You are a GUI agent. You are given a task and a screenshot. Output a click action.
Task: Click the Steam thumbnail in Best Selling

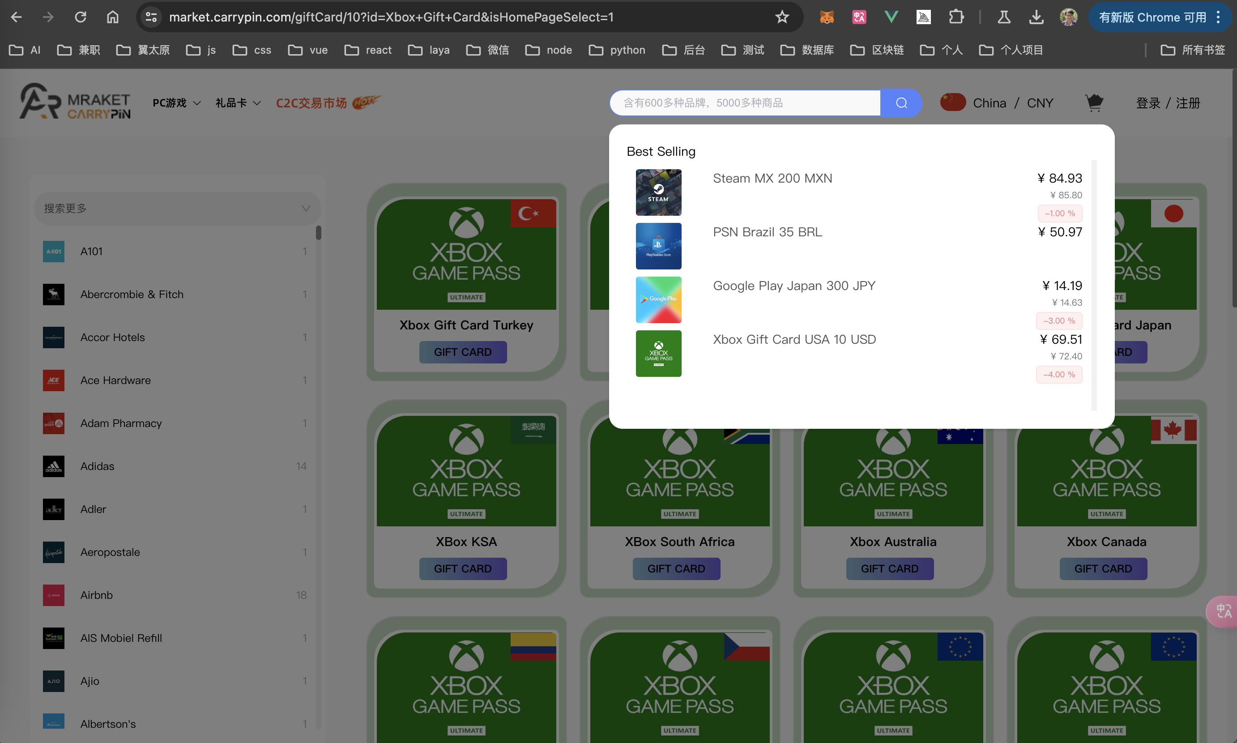click(658, 192)
